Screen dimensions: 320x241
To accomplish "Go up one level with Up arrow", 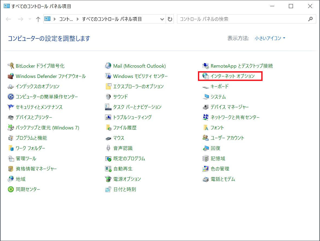I will pyautogui.click(x=38, y=19).
